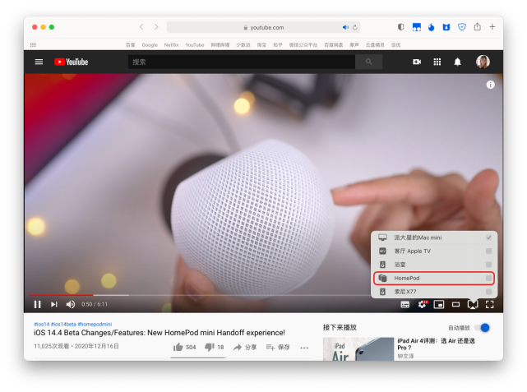Select 索尼 X77 device

pos(434,292)
